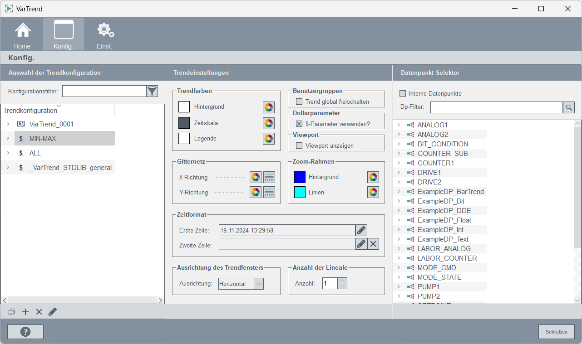Delete the selected trend configuration
Screen dimensions: 582x344
[x=39, y=312]
